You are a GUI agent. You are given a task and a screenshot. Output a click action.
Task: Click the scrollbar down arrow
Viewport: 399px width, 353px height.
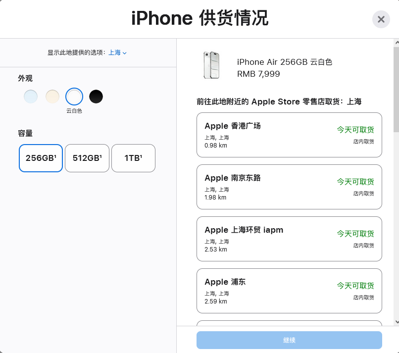point(397,322)
